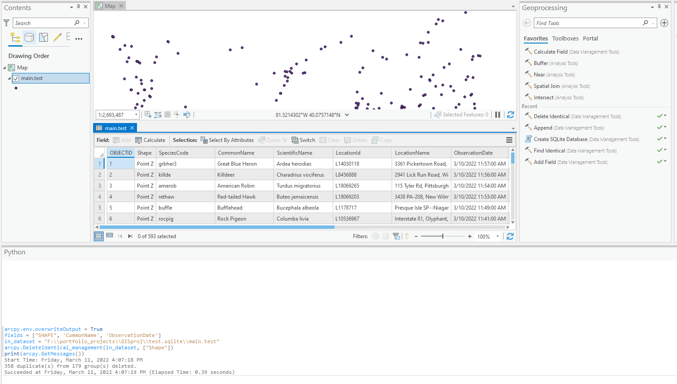Select row 3 of the attribute table
The image size is (677, 384).
99,185
